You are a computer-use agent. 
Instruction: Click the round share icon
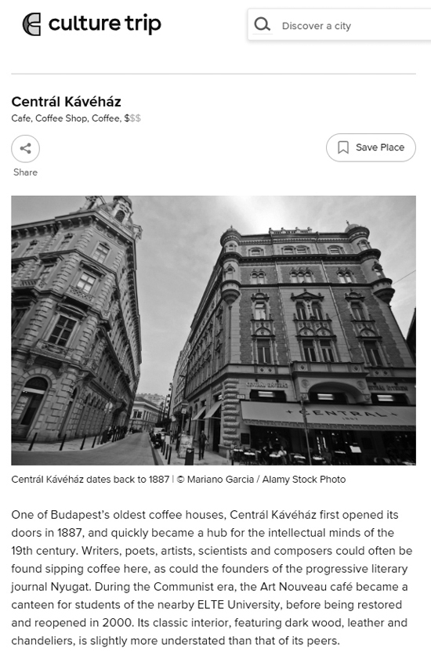[x=25, y=148]
